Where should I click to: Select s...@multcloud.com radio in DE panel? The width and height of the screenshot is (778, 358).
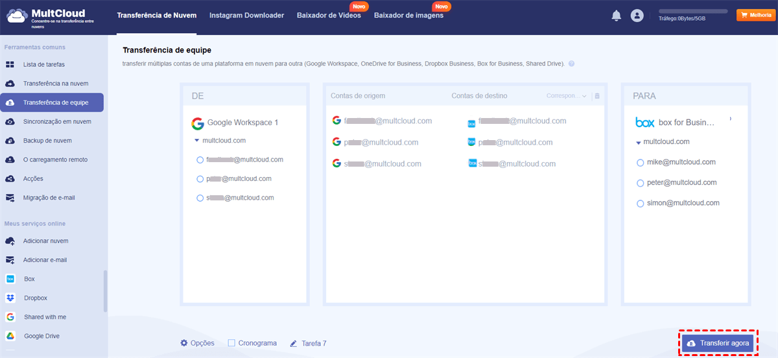[x=200, y=198]
